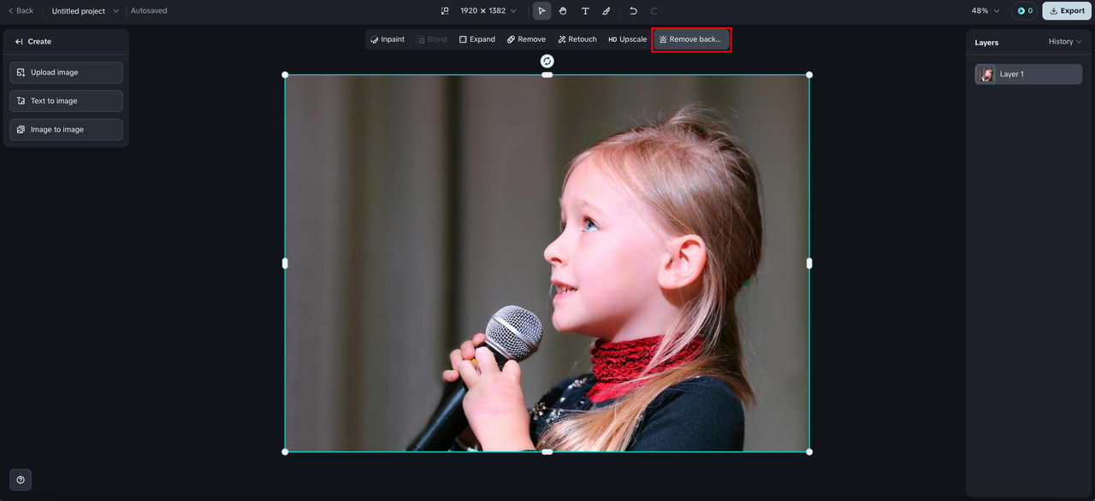Activate the Remove object tool
The height and width of the screenshot is (501, 1095).
click(526, 39)
